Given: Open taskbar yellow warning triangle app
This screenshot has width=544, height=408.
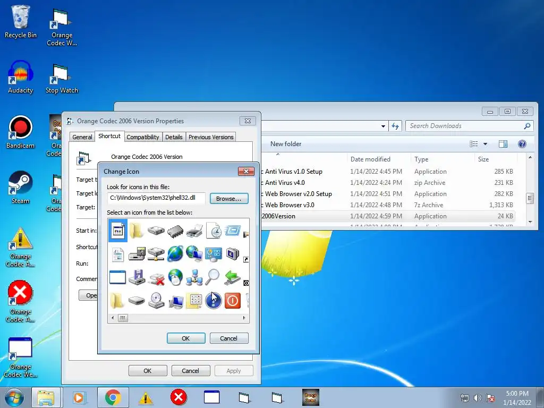Looking at the screenshot, I should coord(146,397).
